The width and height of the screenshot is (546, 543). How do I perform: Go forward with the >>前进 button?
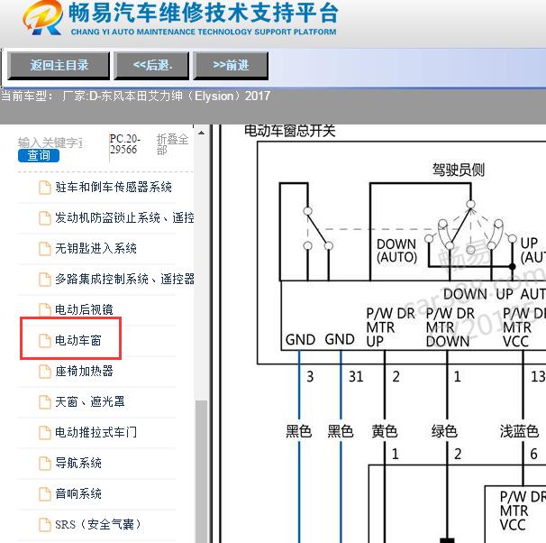(x=231, y=66)
